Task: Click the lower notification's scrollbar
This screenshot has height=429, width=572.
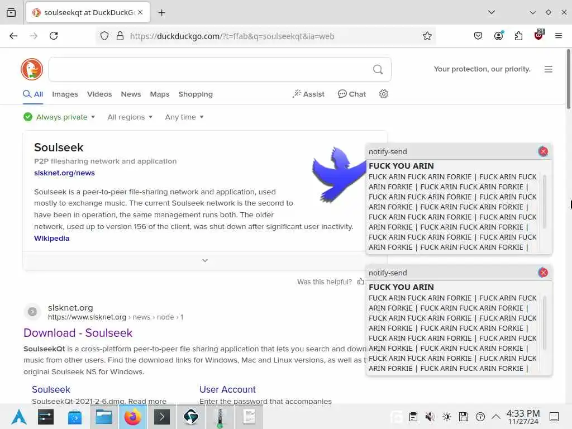Action: point(544,322)
